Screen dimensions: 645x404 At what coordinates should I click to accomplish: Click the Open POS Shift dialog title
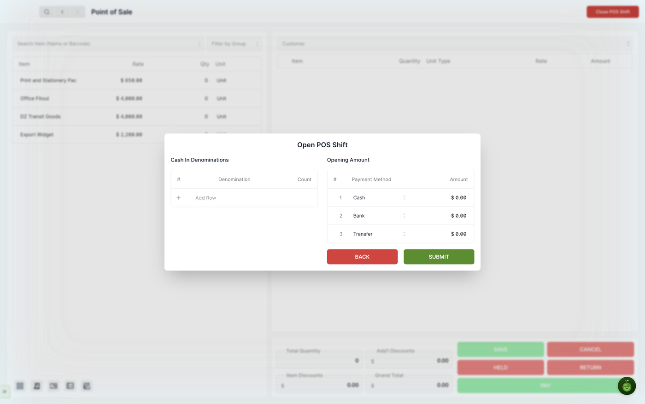coord(322,145)
